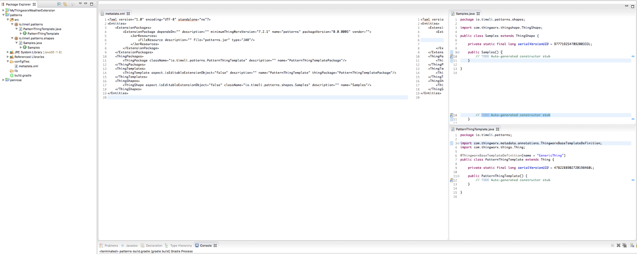Close the Samples.java editor tab

478,14
